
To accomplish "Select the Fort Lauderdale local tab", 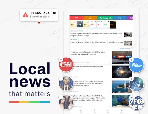I will [105, 18].
